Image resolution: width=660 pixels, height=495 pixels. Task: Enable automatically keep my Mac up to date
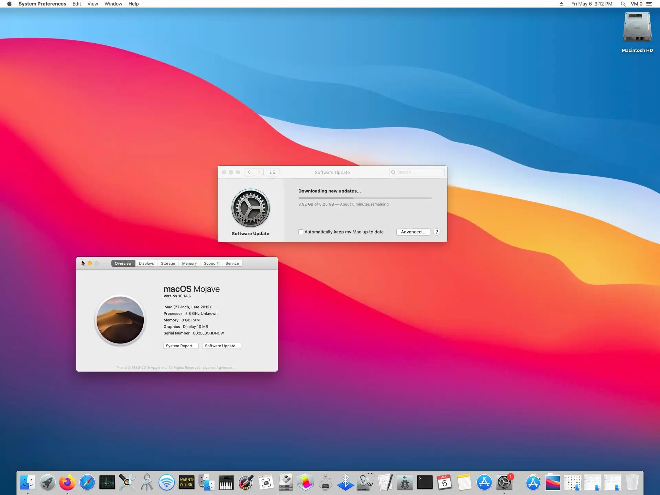[301, 232]
